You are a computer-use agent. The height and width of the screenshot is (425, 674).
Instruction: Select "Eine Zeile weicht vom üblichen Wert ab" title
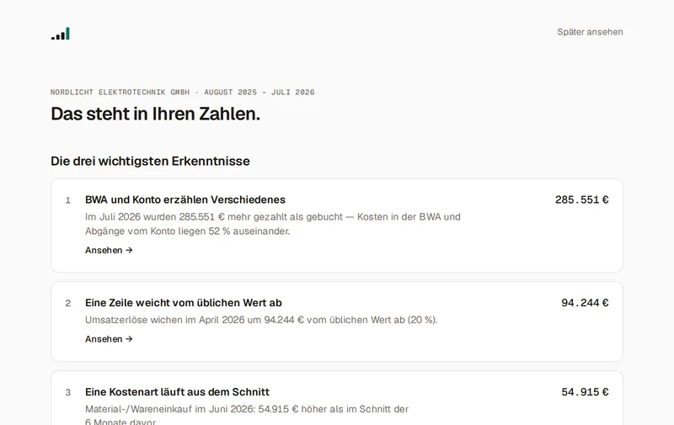tap(184, 303)
